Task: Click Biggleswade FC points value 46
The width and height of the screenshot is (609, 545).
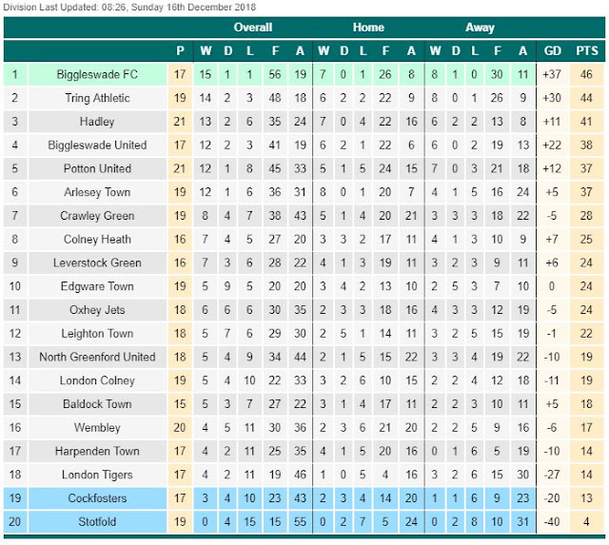Action: 586,74
